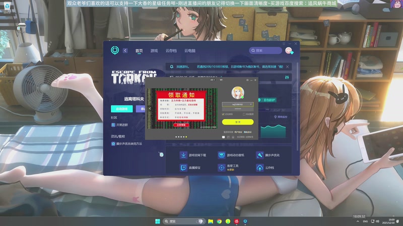Click the 丢包防护 shield badge
The height and width of the screenshot is (226, 403).
267,100
